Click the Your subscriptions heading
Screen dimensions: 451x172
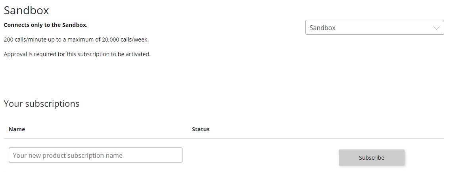(x=42, y=104)
